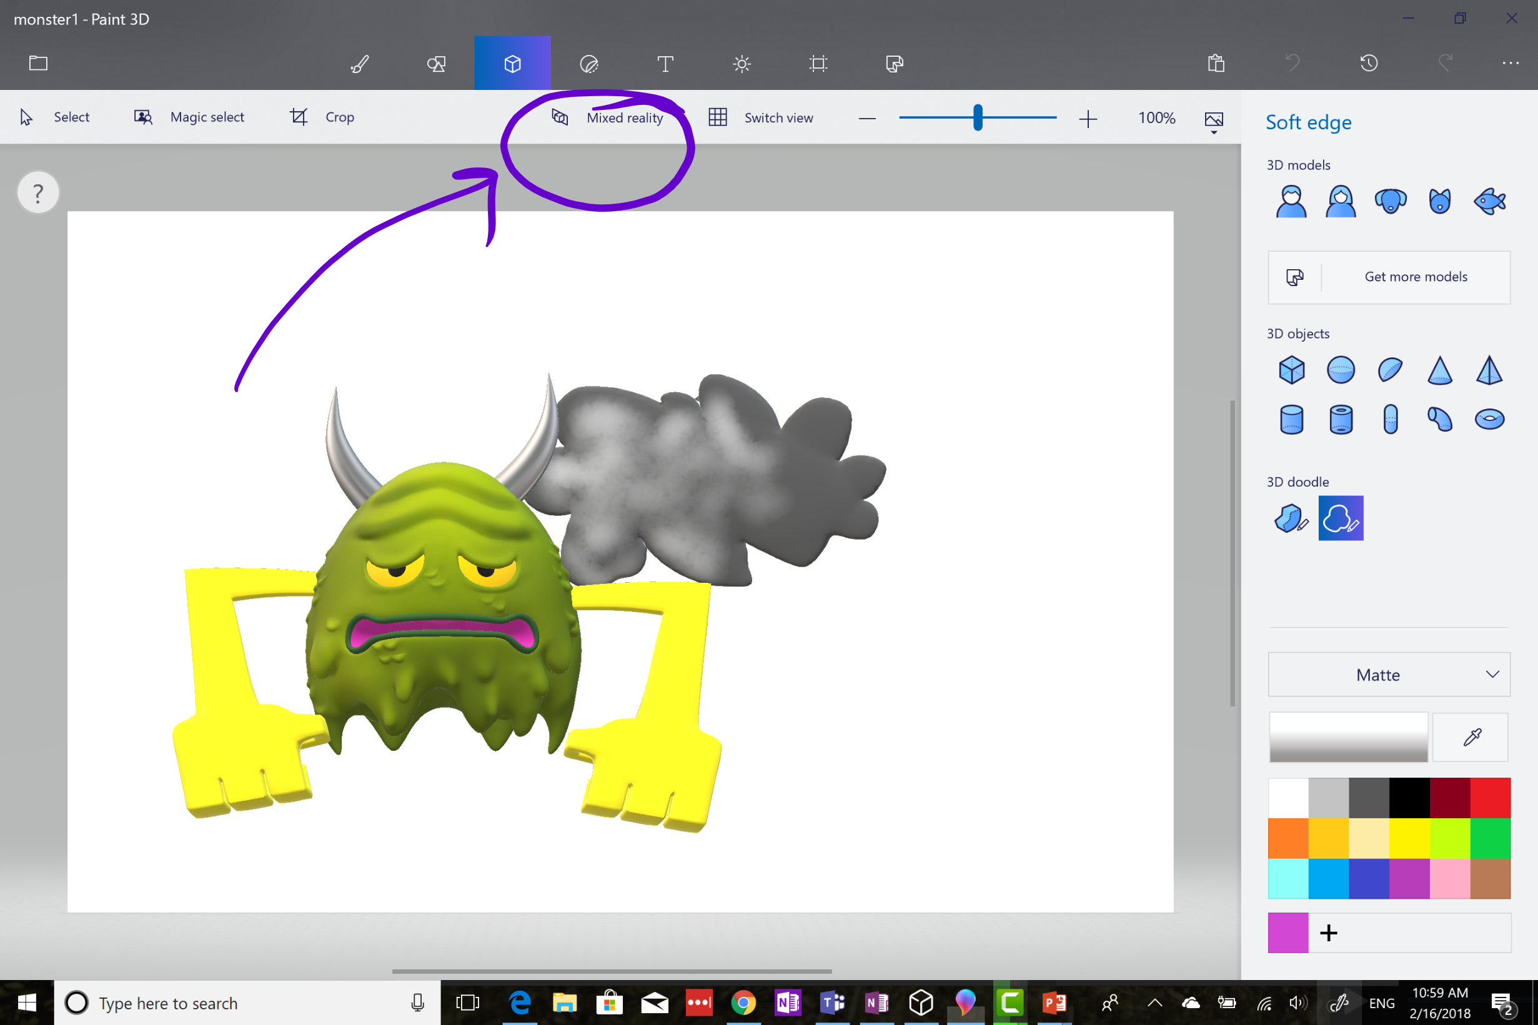Enable Crop selection mode
This screenshot has width=1538, height=1025.
click(x=321, y=117)
